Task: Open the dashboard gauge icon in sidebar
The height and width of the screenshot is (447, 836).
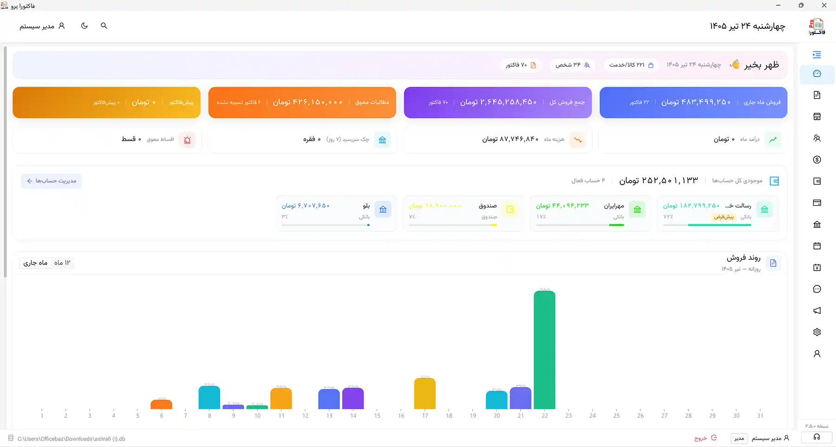Action: click(817, 74)
